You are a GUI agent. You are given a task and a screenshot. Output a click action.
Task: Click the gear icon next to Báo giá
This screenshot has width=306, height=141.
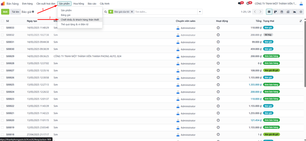click(x=33, y=12)
